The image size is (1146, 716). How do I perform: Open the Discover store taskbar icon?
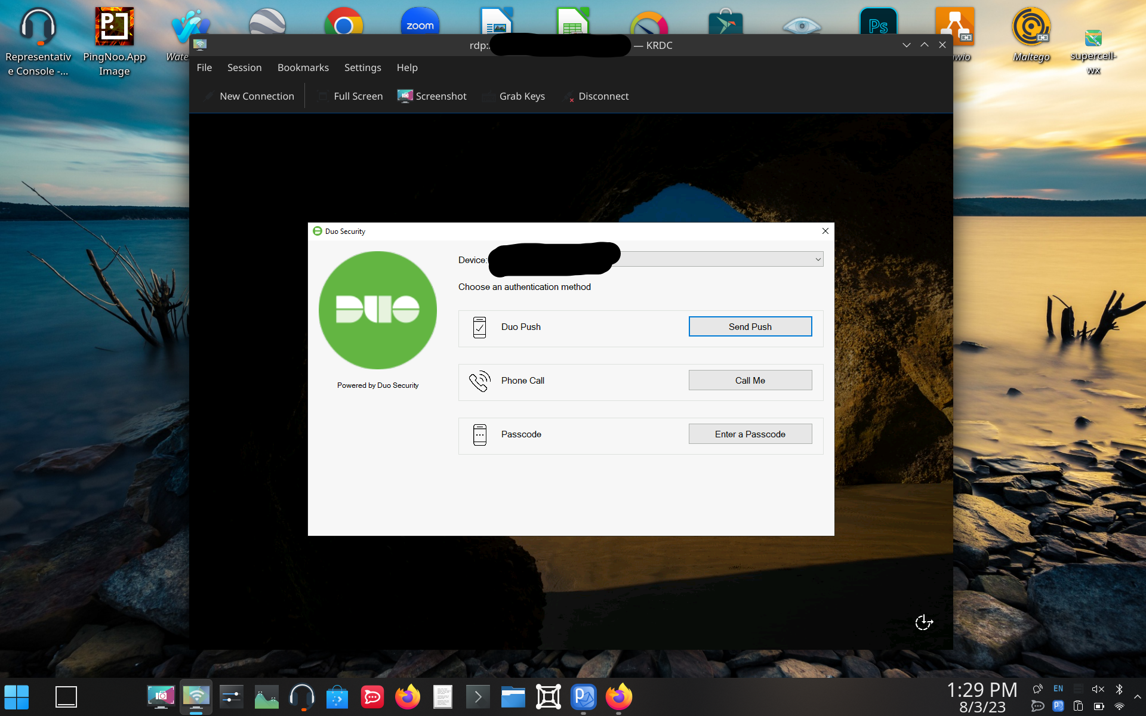click(337, 696)
